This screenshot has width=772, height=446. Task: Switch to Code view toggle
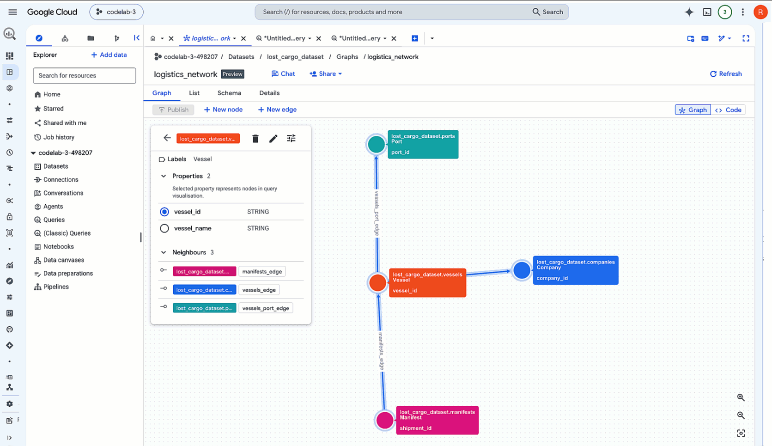pos(728,110)
